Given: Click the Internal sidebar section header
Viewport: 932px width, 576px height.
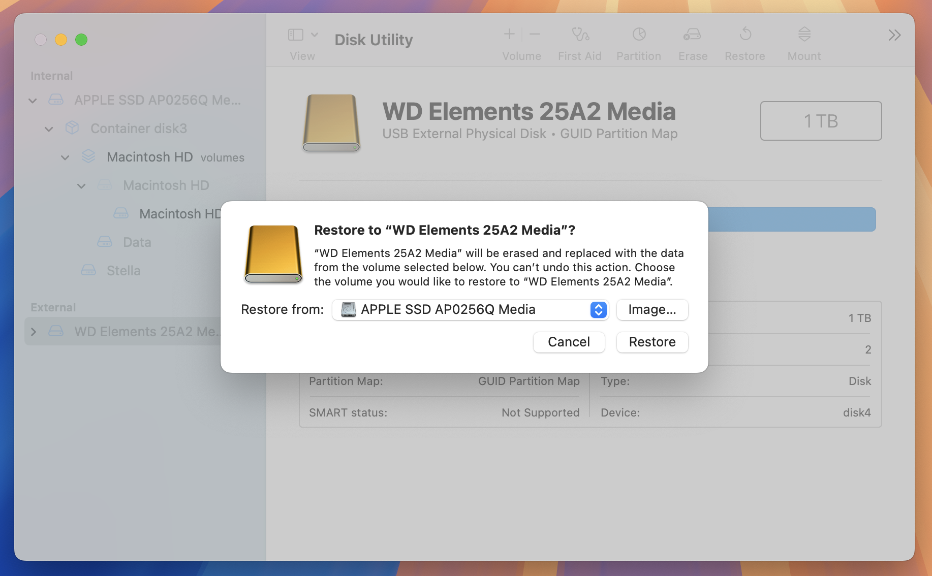Looking at the screenshot, I should coord(51,76).
